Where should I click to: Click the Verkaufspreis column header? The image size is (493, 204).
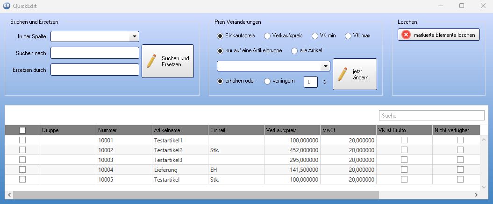pyautogui.click(x=292, y=130)
